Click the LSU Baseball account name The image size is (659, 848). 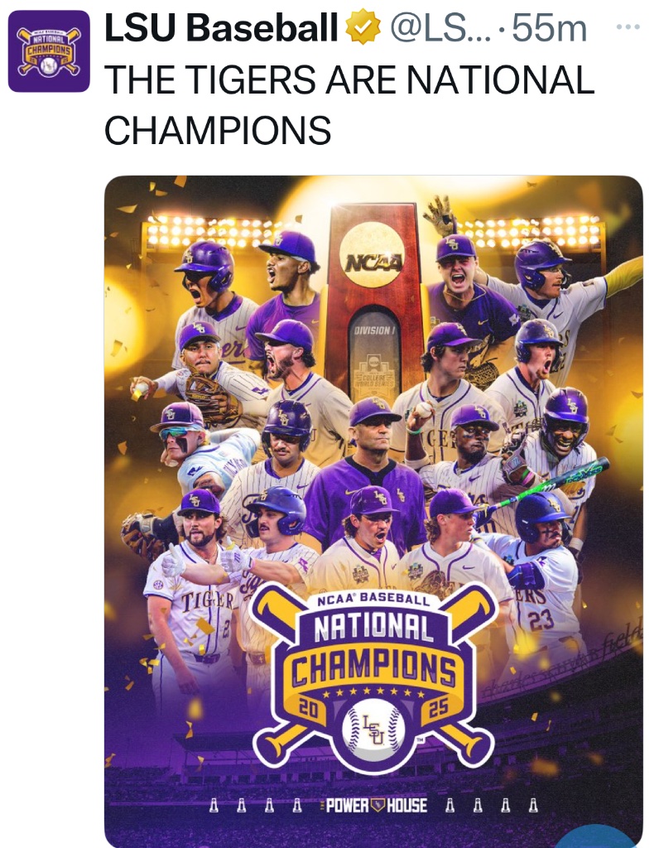point(222,30)
